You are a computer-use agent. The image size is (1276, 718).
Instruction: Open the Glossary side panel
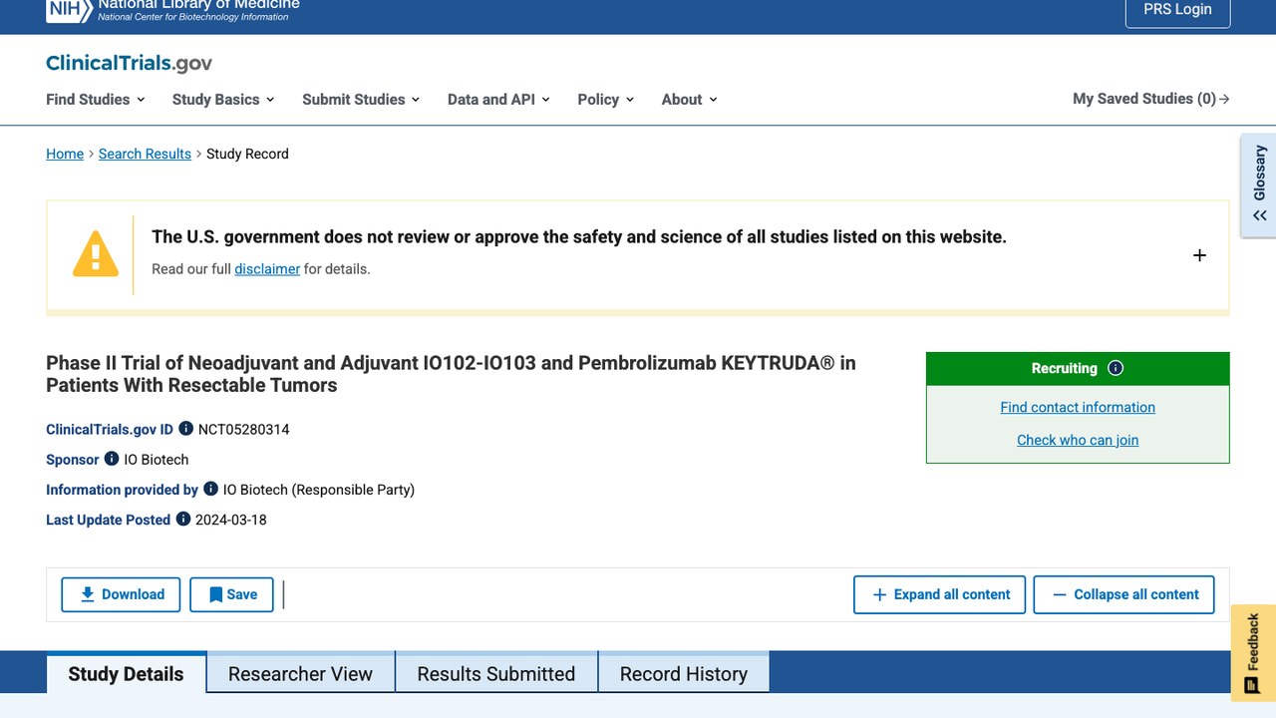[x=1259, y=185]
